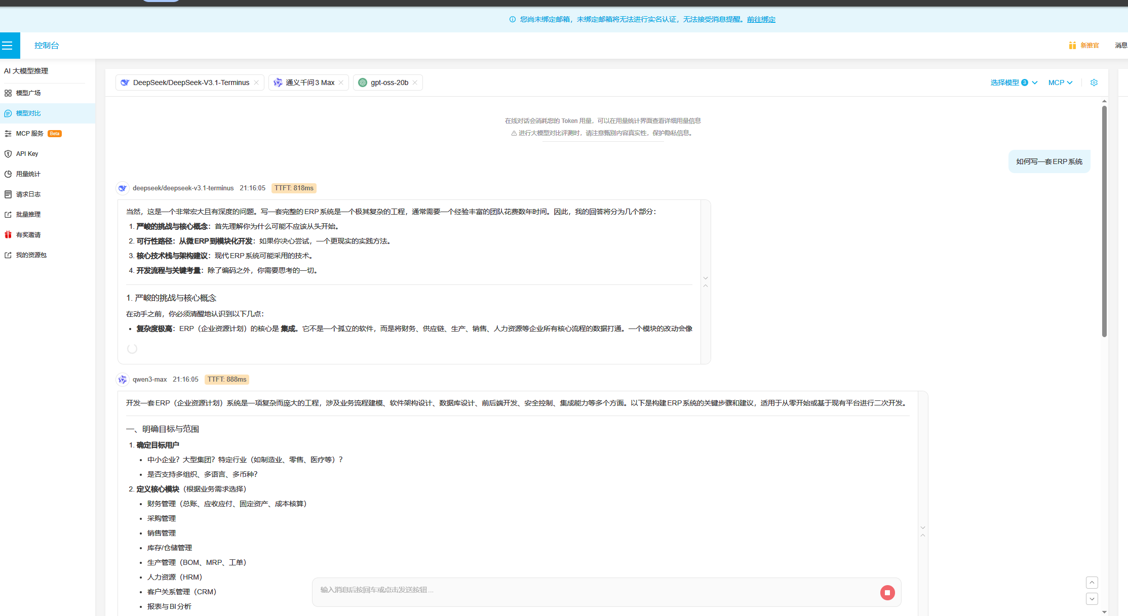Image resolution: width=1128 pixels, height=616 pixels.
Task: Click the 前往绑定 link
Action: 761,19
